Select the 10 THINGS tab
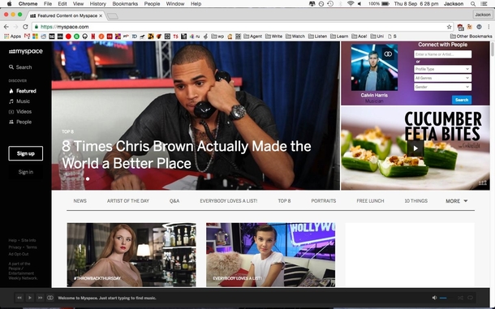This screenshot has width=495, height=309. click(415, 201)
